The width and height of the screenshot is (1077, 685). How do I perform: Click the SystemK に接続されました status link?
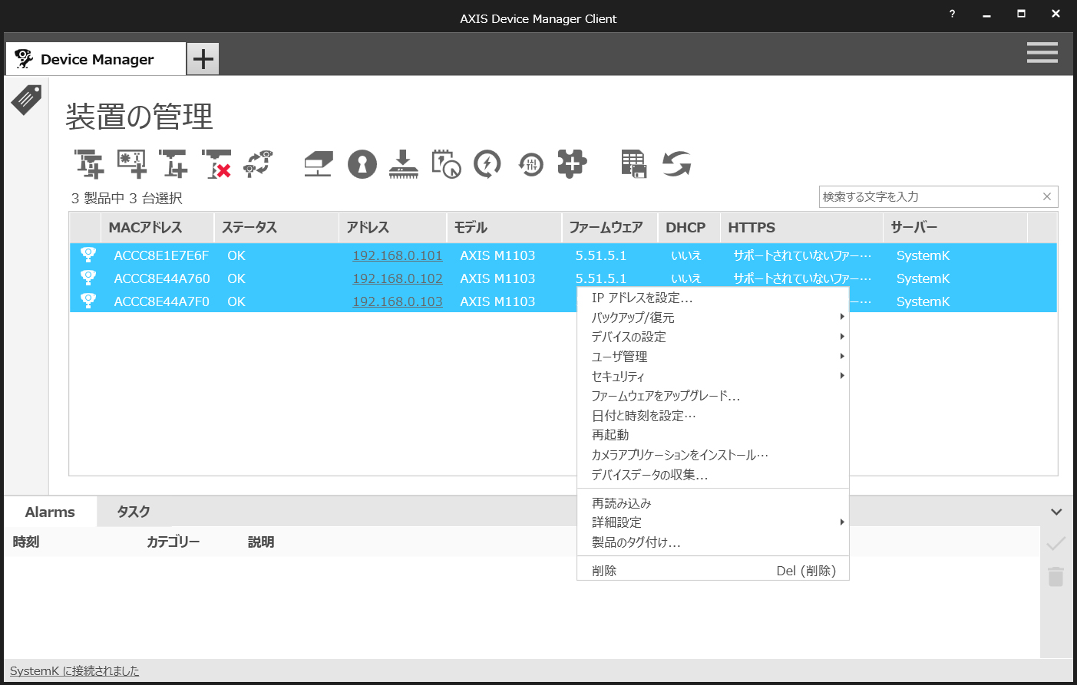(74, 670)
